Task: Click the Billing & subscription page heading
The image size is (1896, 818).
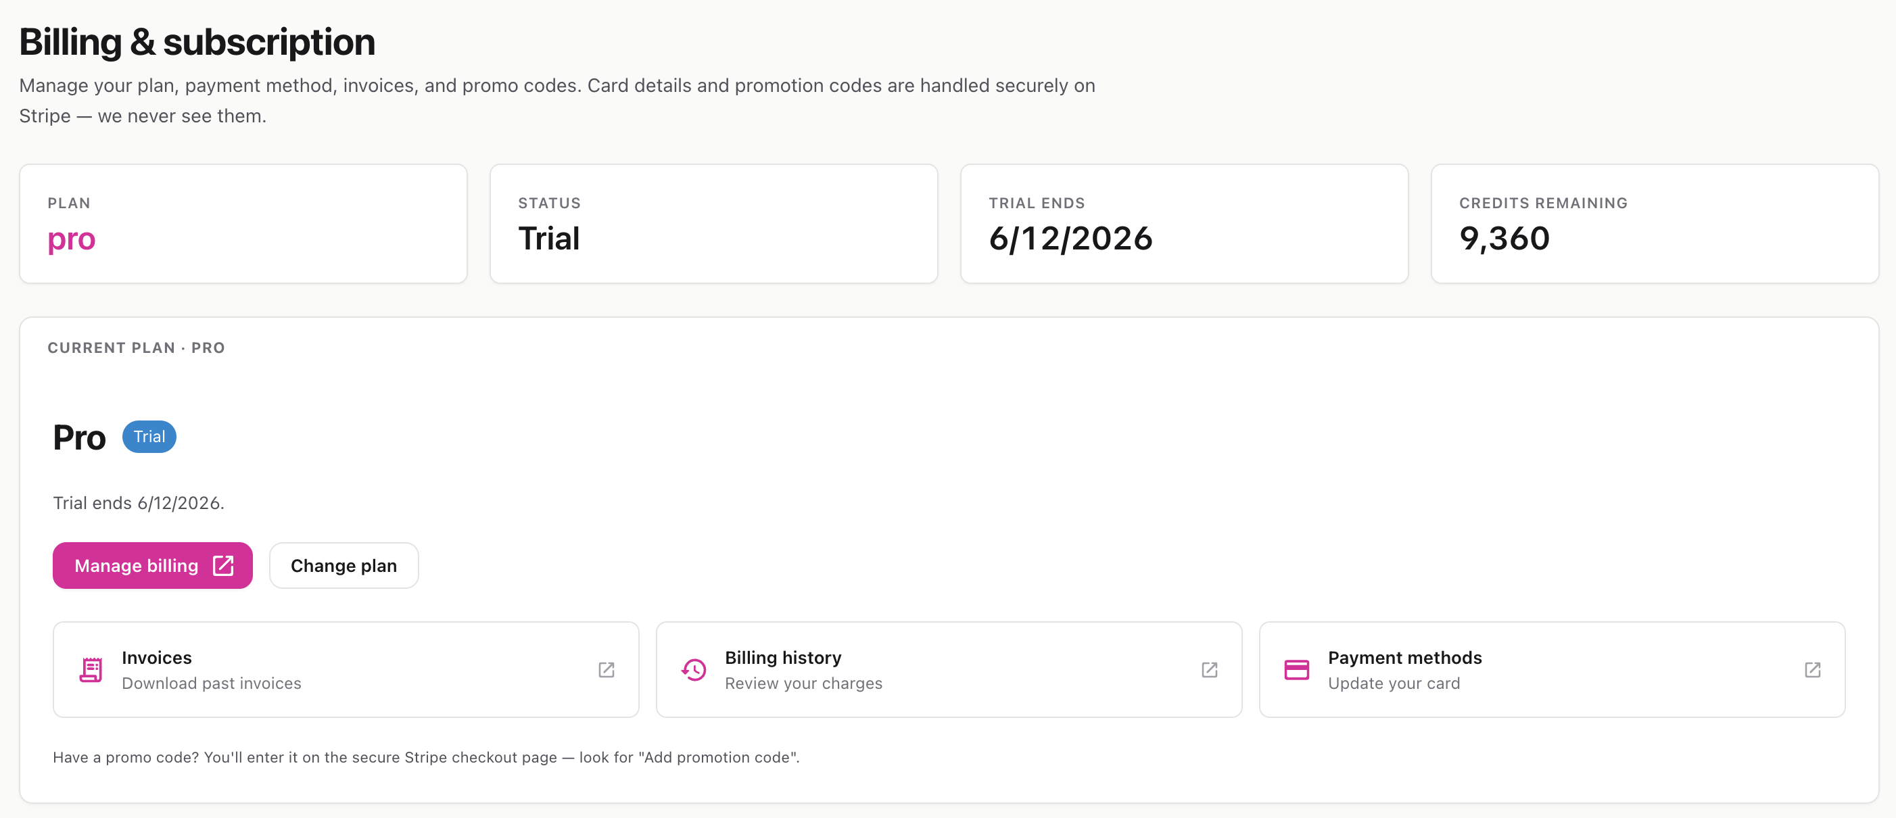Action: 197,42
